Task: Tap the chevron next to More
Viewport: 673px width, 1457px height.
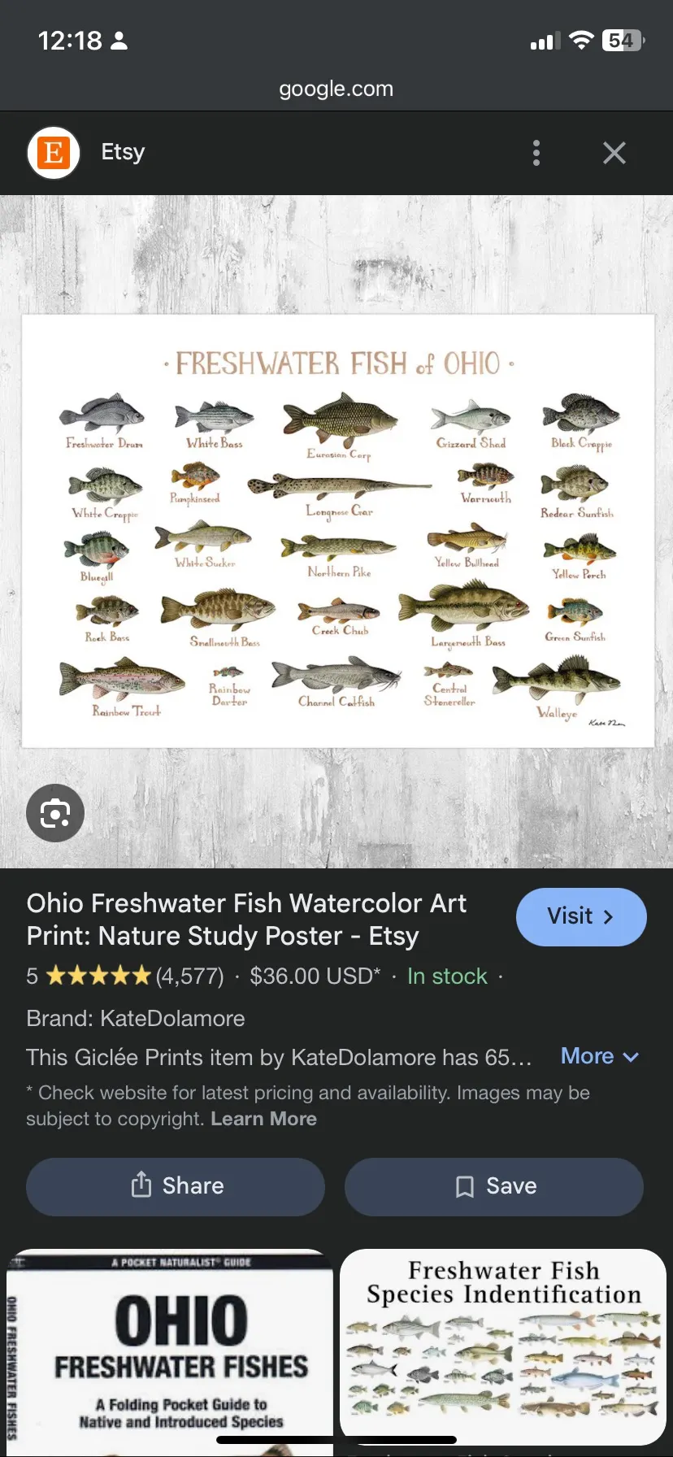Action: coord(631,1057)
